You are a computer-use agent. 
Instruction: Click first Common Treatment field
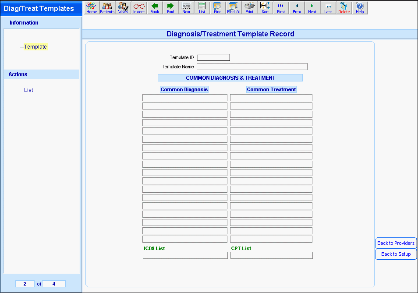271,98
